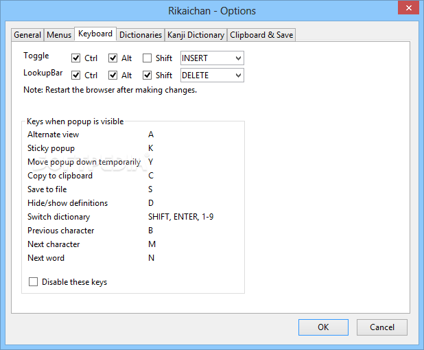Click the Y key for Move popup down

tap(151, 162)
